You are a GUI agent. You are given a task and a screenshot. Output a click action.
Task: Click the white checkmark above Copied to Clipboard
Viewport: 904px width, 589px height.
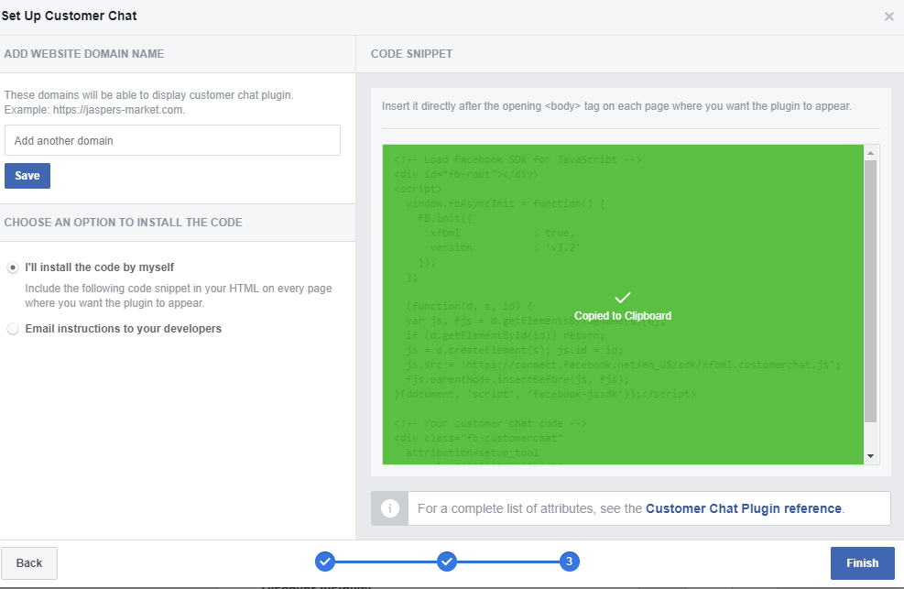(623, 298)
